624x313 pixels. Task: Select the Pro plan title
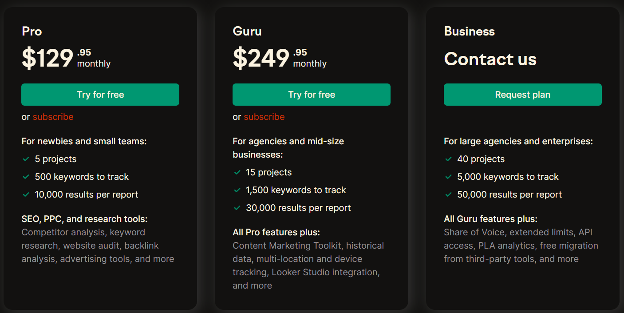coord(32,32)
